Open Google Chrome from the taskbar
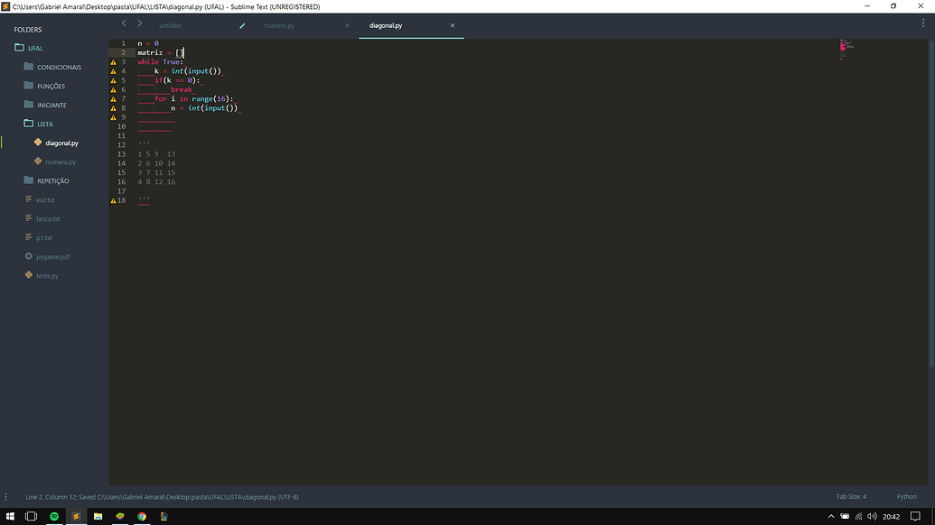The height and width of the screenshot is (525, 935). [142, 516]
